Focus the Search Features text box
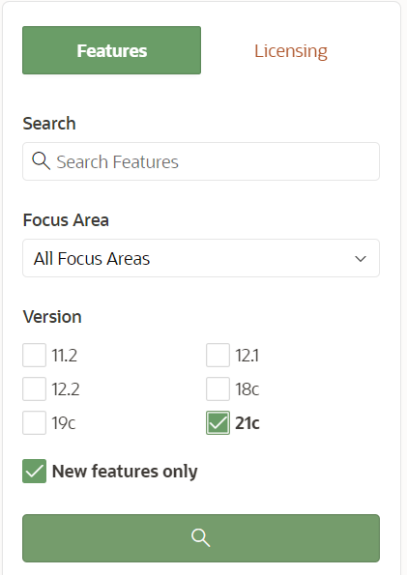Screen dimensions: 407x575 (201, 161)
